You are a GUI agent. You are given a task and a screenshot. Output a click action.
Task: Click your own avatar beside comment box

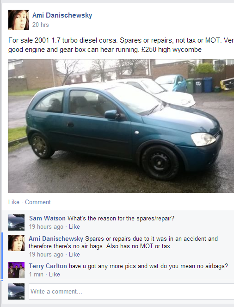click(17, 291)
